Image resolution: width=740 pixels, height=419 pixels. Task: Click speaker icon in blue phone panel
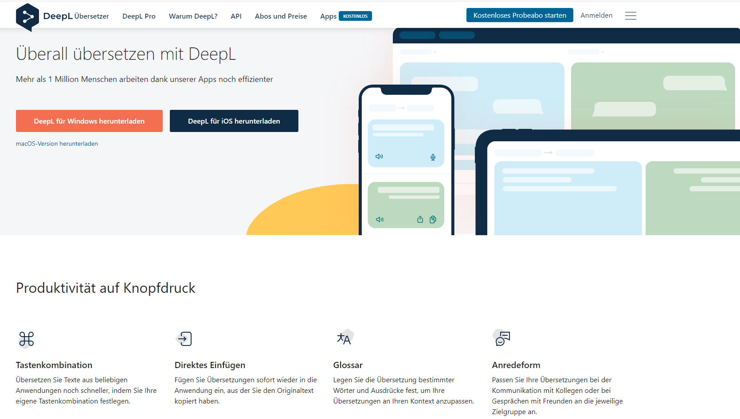[x=379, y=156]
